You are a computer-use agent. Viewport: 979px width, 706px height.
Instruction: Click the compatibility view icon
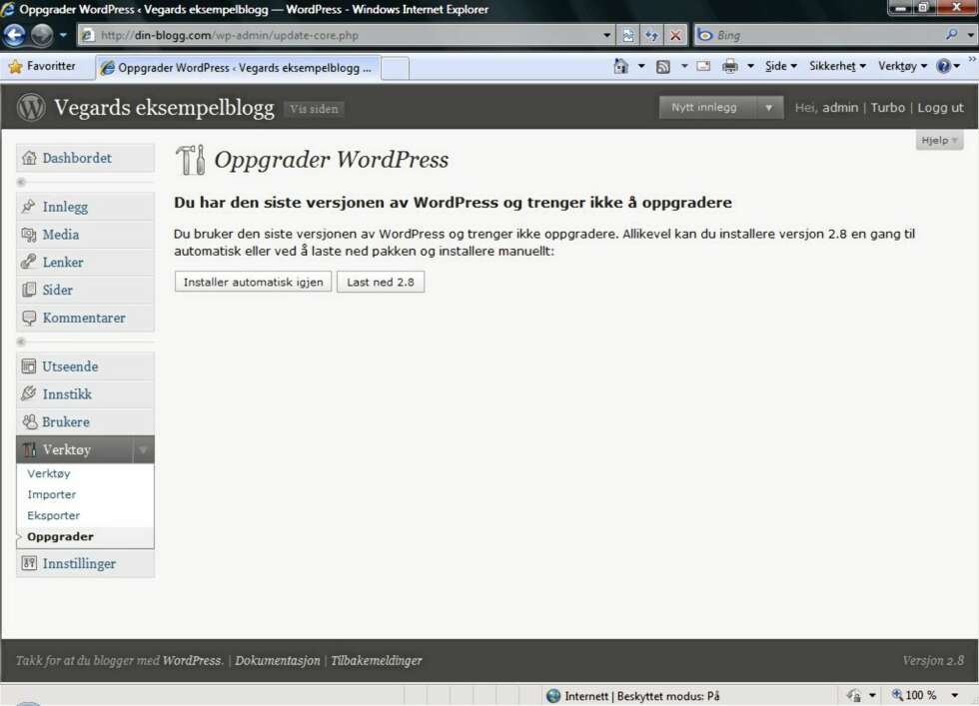[x=628, y=35]
